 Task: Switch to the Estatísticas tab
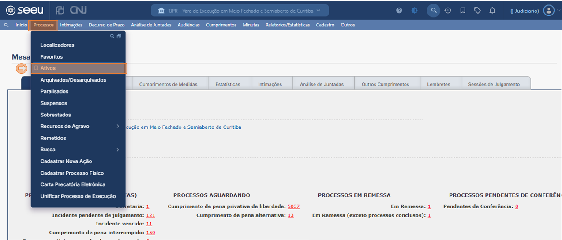228,84
